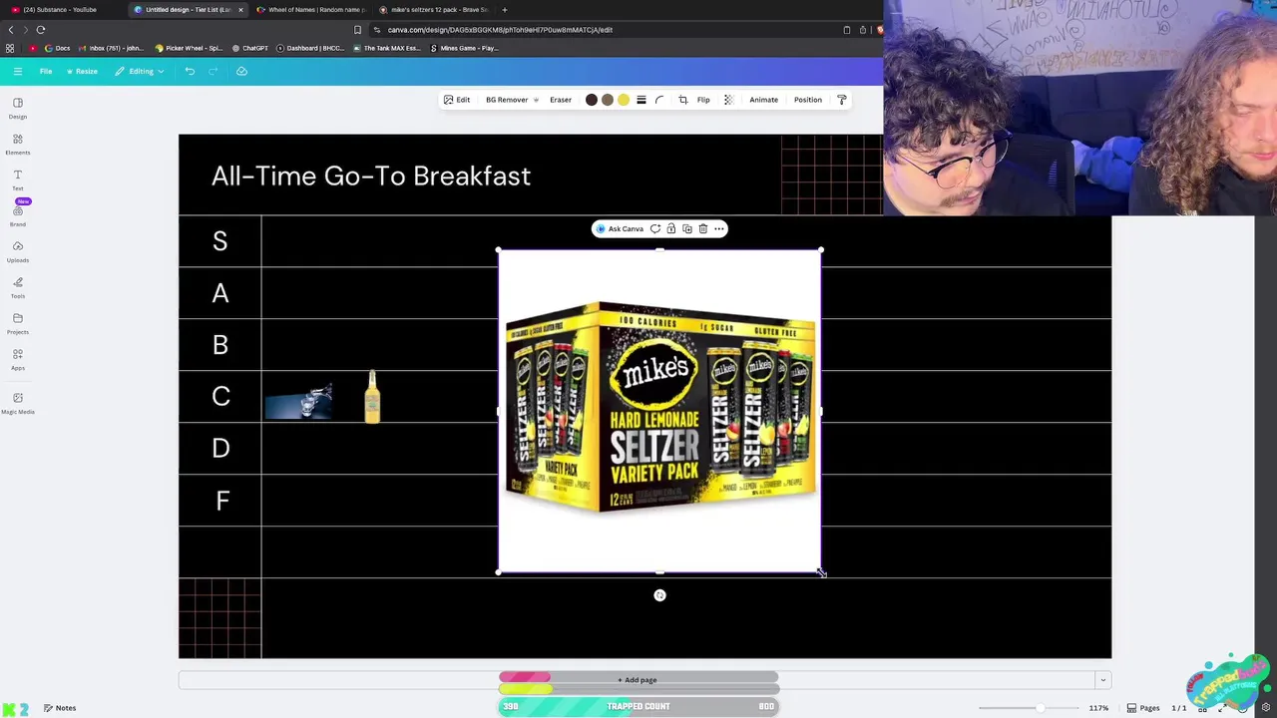1277x718 pixels.
Task: Select the Eraser button
Action: tap(561, 100)
